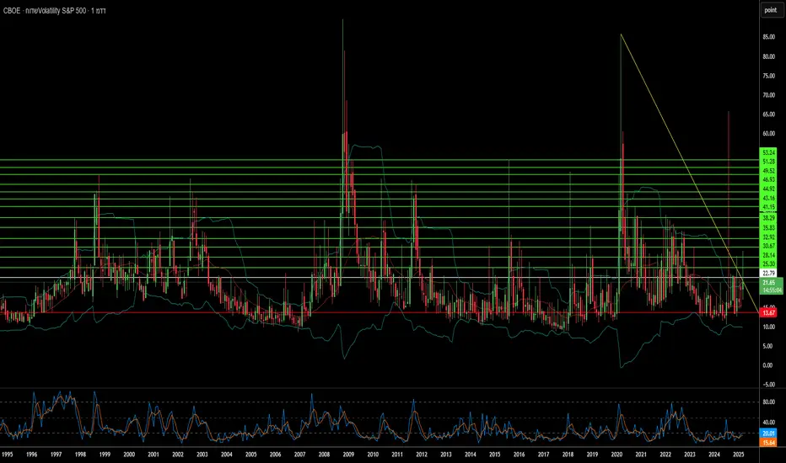Image resolution: width=786 pixels, height=463 pixels.
Task: Select the 30.67 price level tag
Action: click(768, 245)
